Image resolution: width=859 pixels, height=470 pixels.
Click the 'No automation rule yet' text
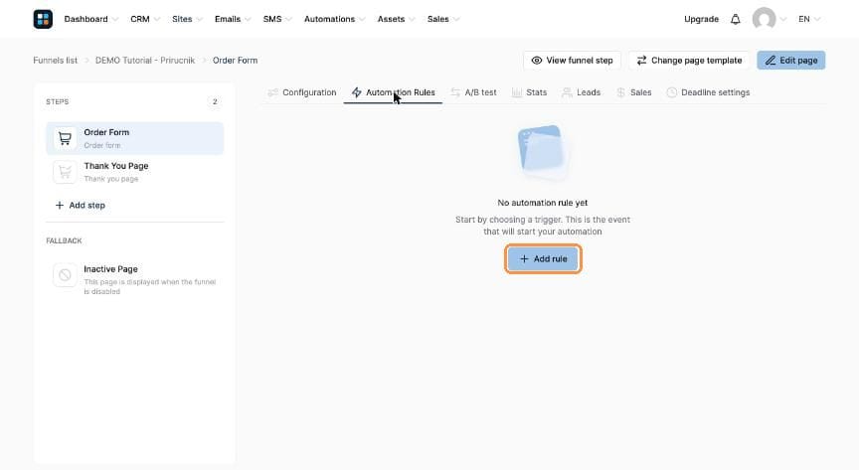[x=543, y=203]
